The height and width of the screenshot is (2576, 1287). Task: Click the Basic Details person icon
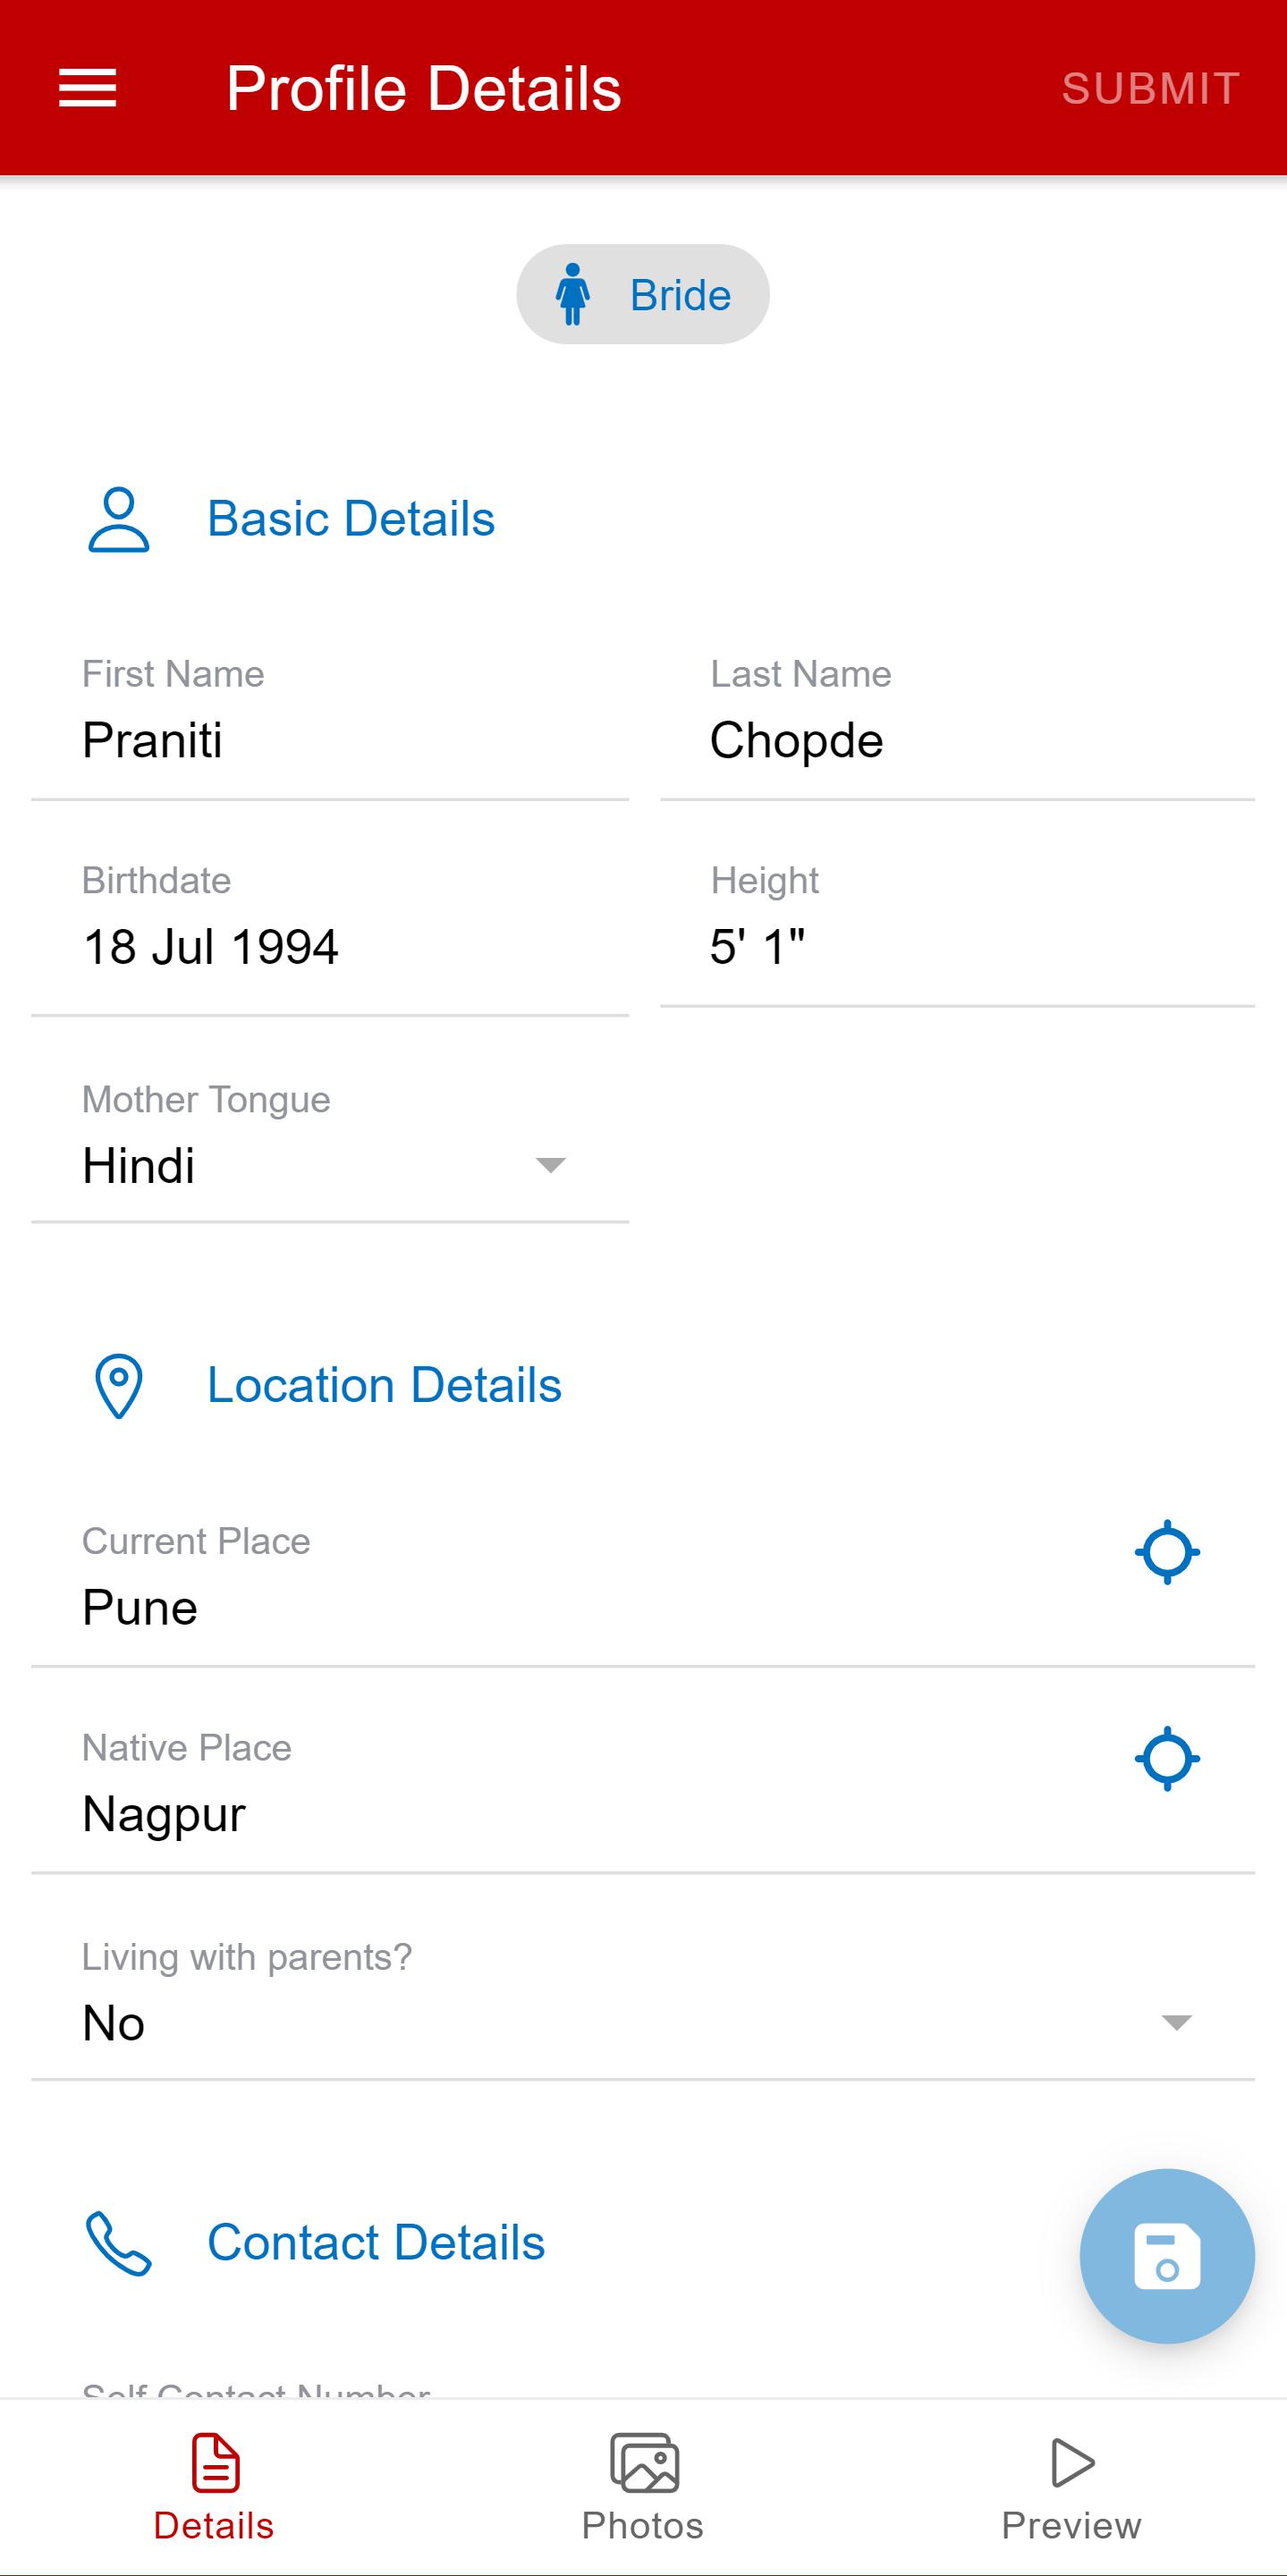coord(119,520)
